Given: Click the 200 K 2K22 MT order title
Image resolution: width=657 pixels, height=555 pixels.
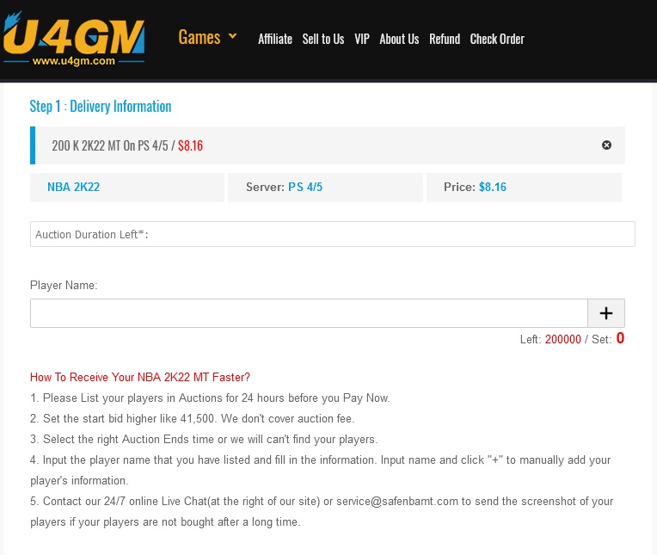Looking at the screenshot, I should pos(127,145).
